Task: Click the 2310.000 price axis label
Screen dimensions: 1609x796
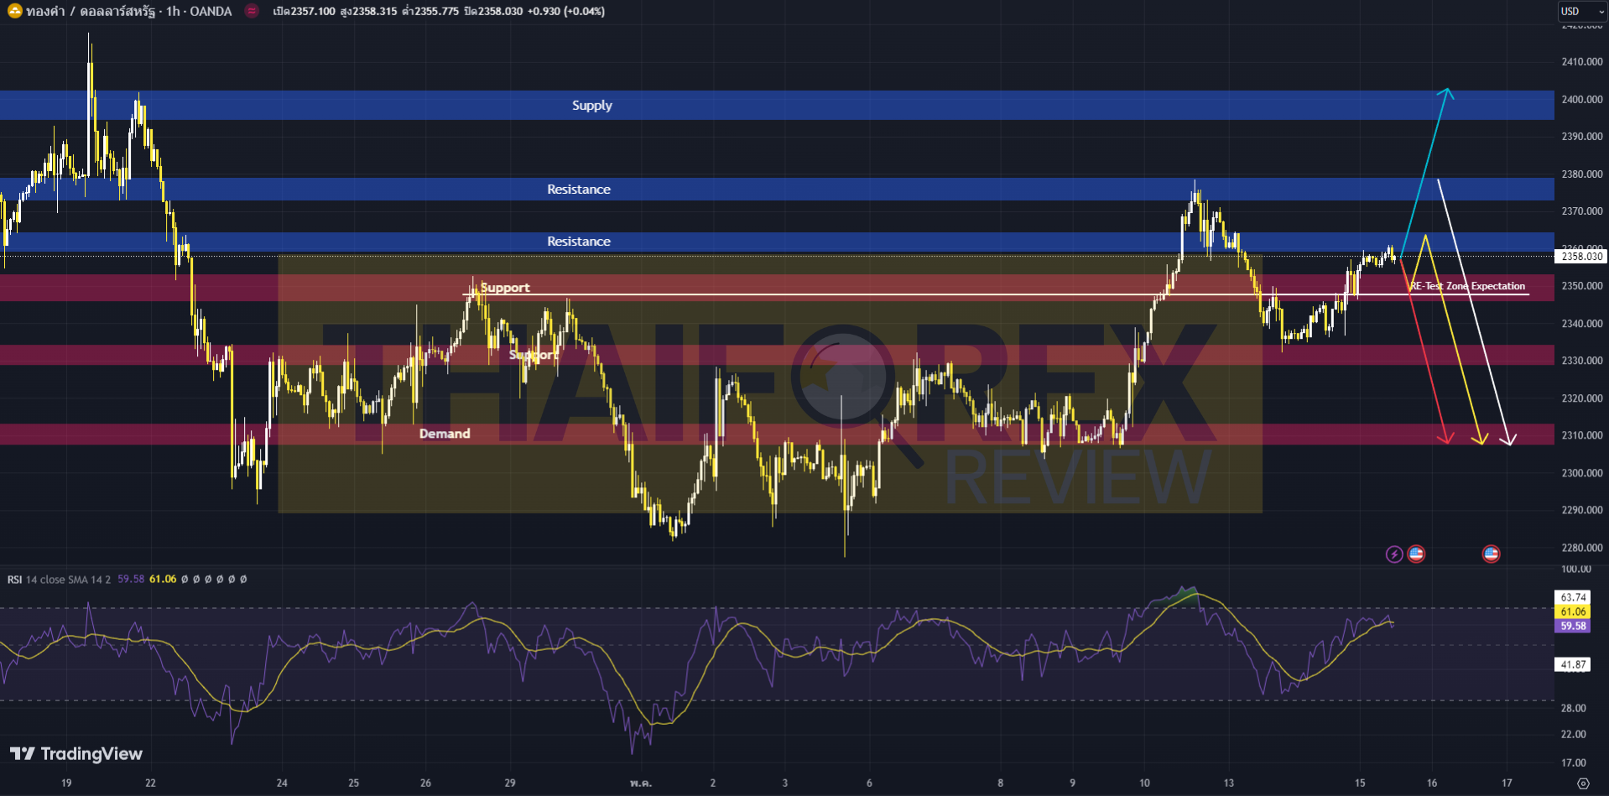Action: pyautogui.click(x=1582, y=435)
